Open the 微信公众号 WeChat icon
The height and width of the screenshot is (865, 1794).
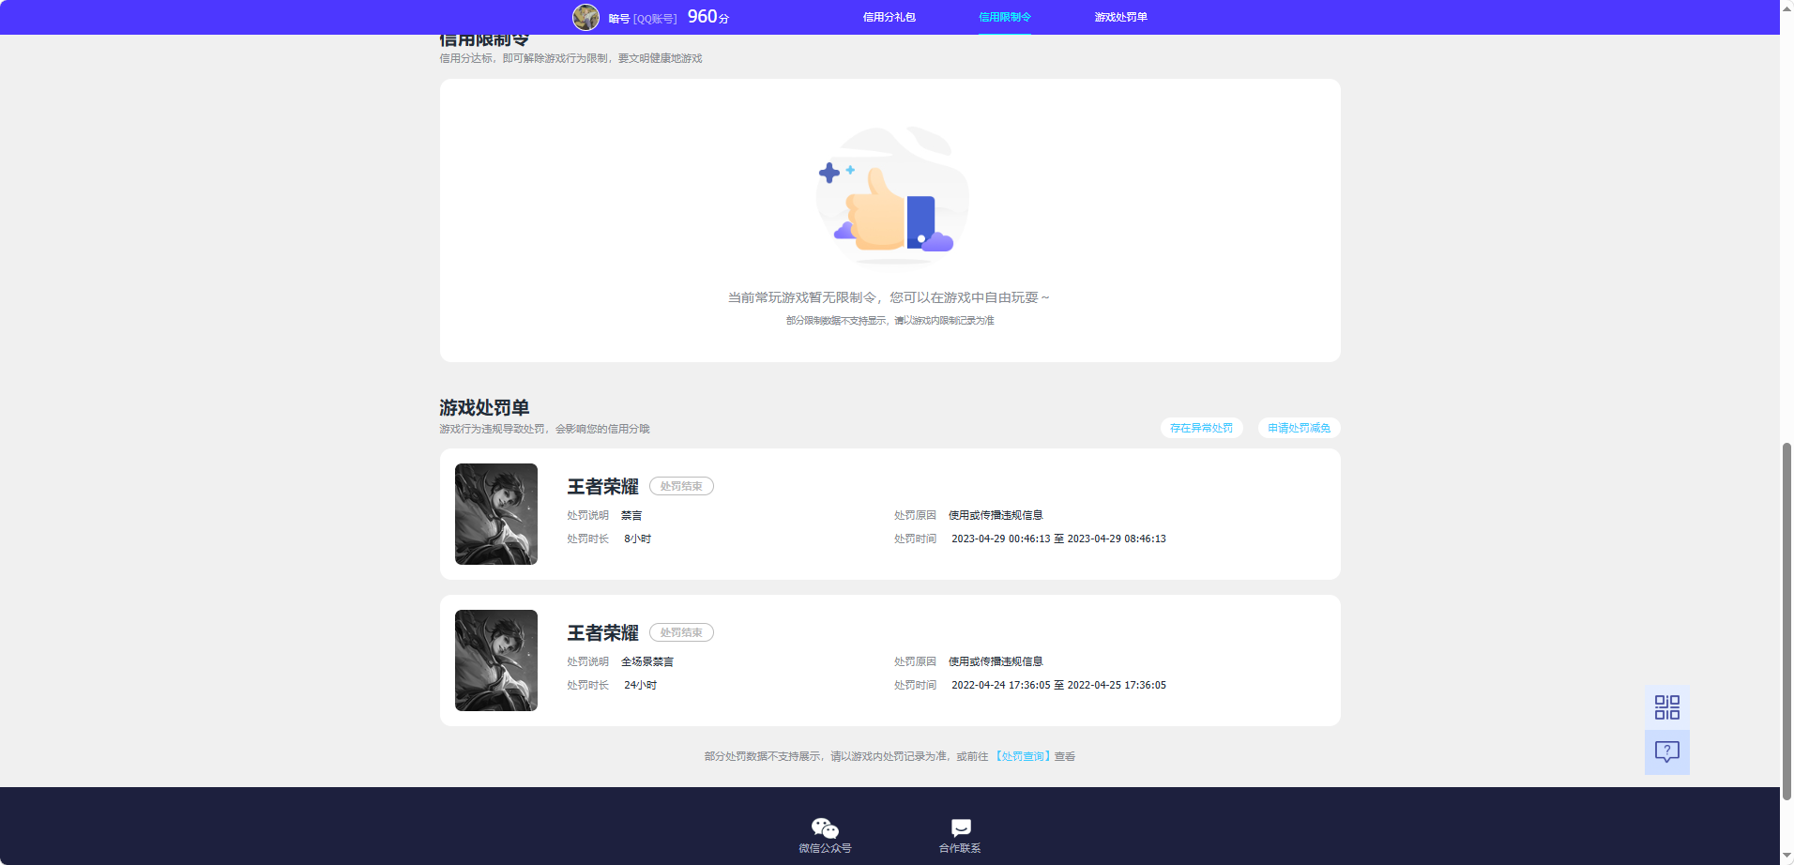coord(825,828)
